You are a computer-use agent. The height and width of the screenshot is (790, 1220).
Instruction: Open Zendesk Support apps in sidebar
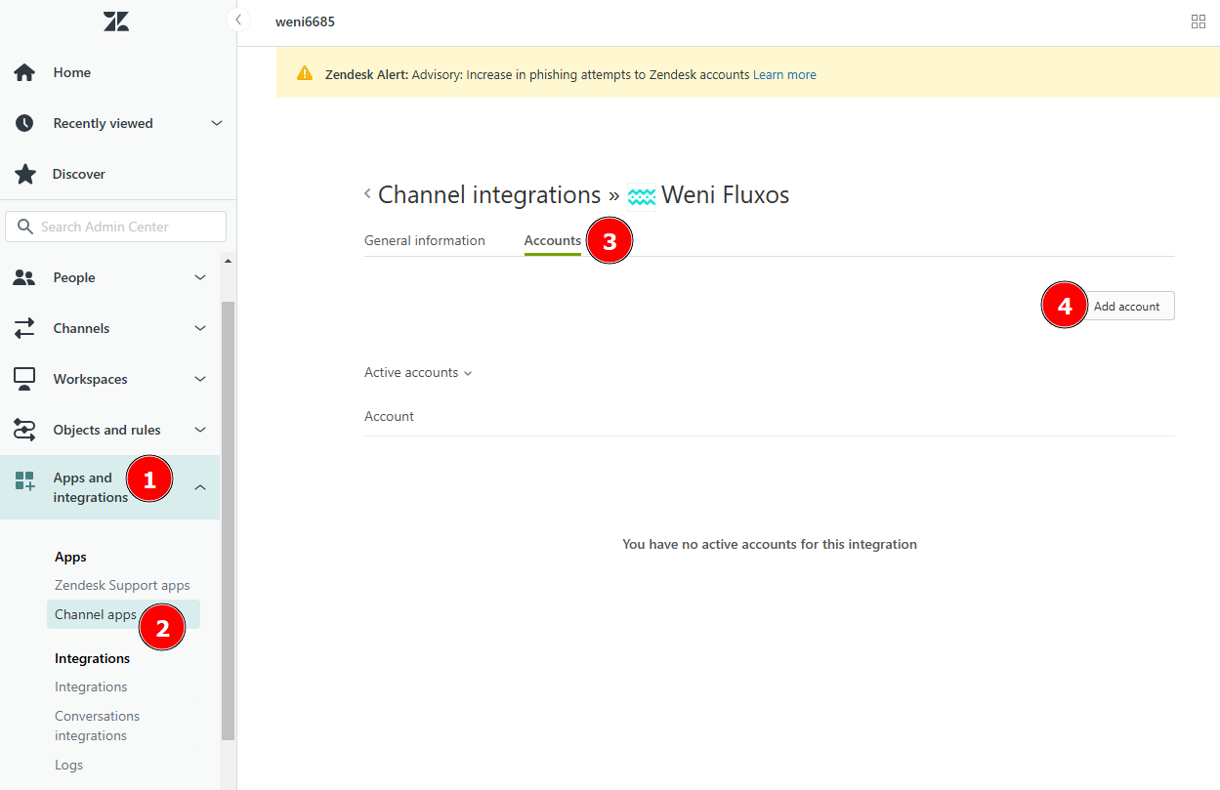[x=122, y=586]
